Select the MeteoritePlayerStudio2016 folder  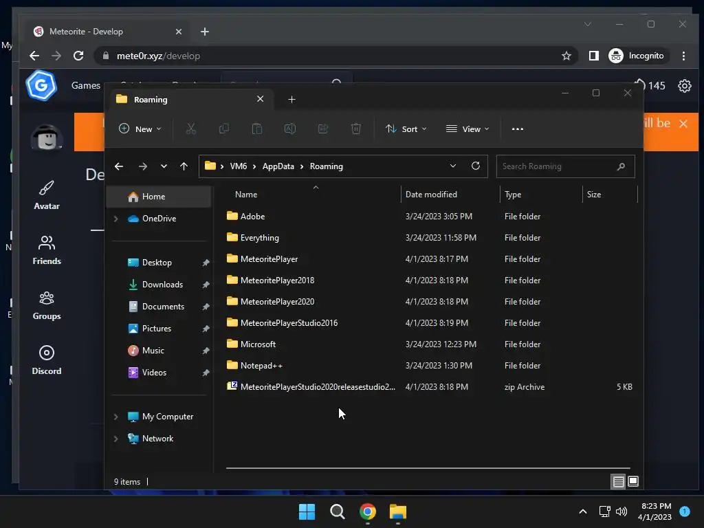coord(289,323)
